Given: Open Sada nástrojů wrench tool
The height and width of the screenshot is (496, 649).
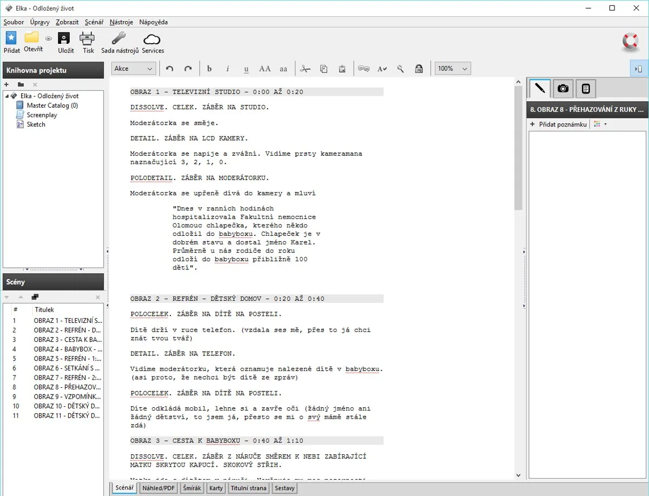Looking at the screenshot, I should pos(119,38).
